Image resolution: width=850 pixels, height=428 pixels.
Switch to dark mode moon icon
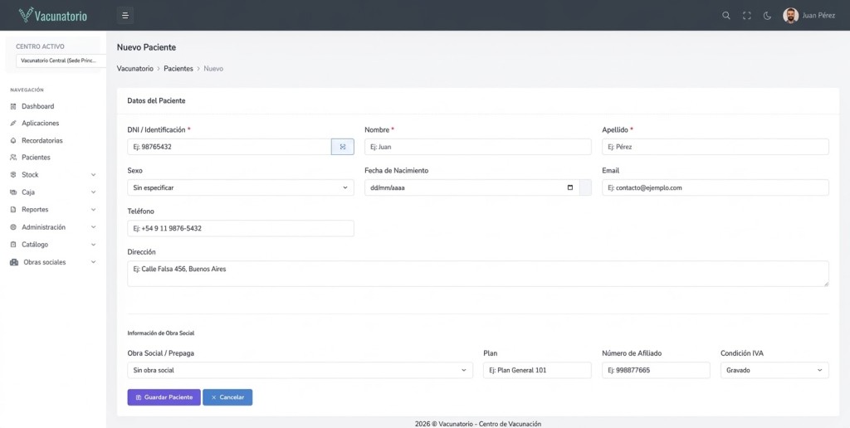(768, 16)
